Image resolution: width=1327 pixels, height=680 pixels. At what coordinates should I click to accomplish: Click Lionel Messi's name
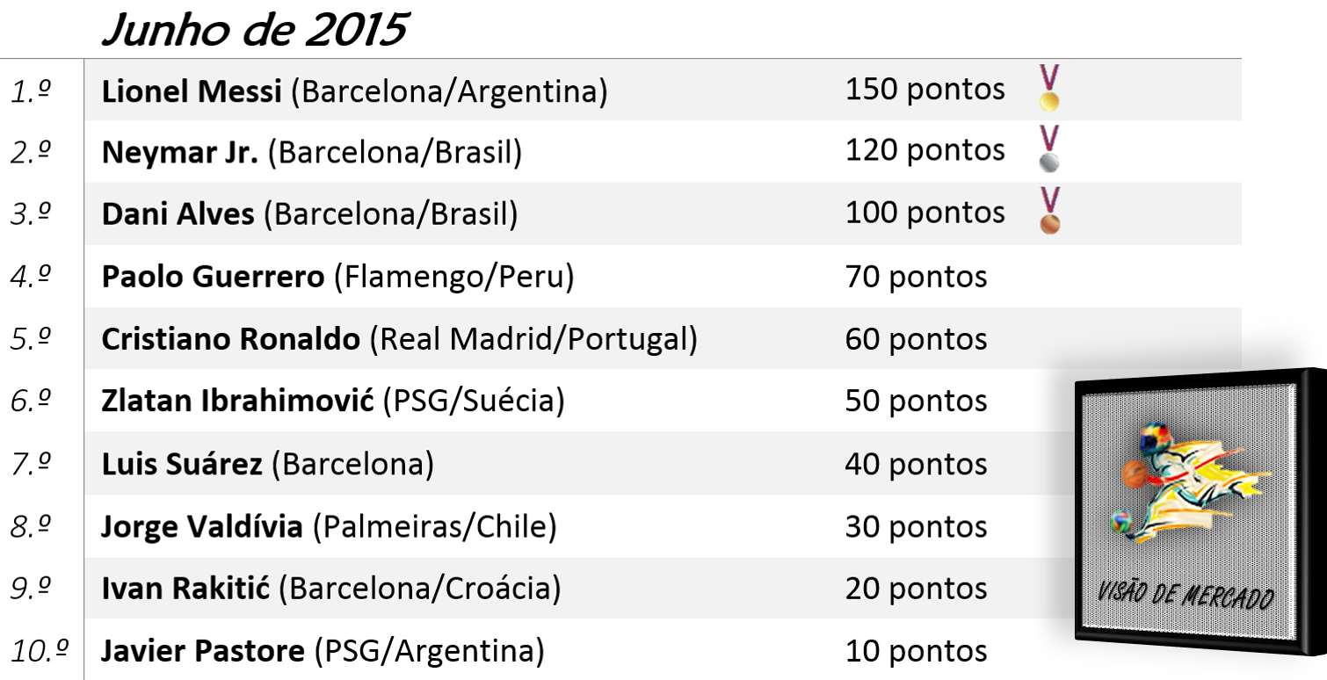coord(192,90)
